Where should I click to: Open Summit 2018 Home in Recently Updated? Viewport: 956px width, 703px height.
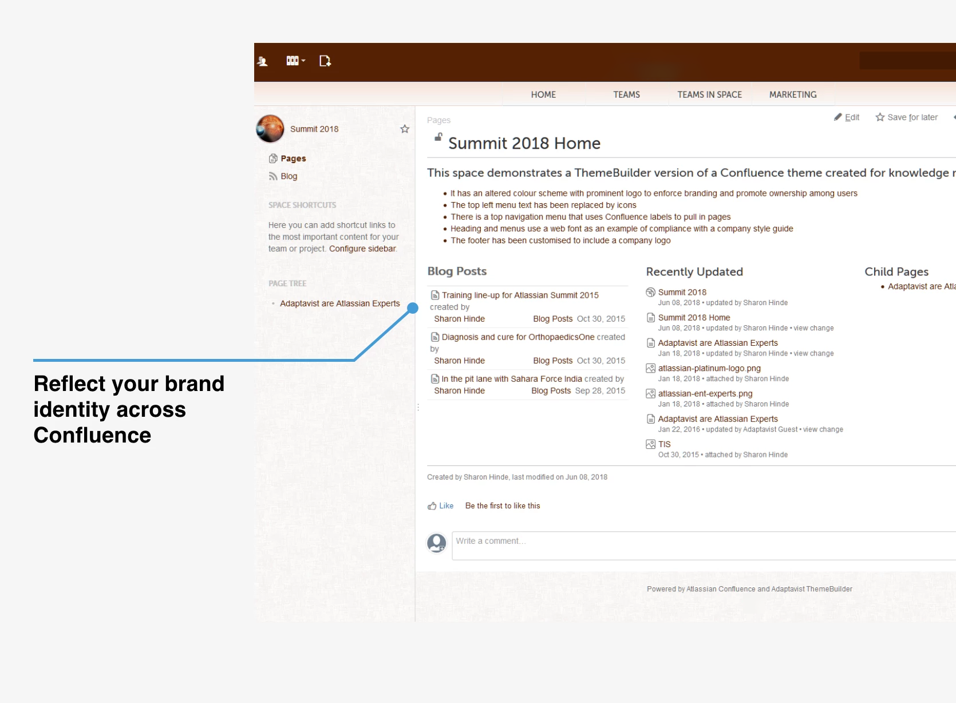[694, 318]
